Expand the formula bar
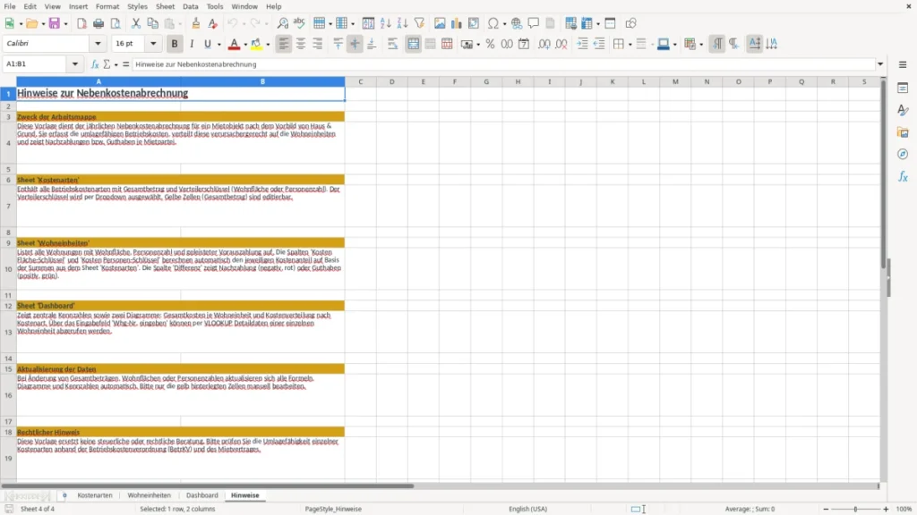917x515 pixels. pyautogui.click(x=880, y=64)
